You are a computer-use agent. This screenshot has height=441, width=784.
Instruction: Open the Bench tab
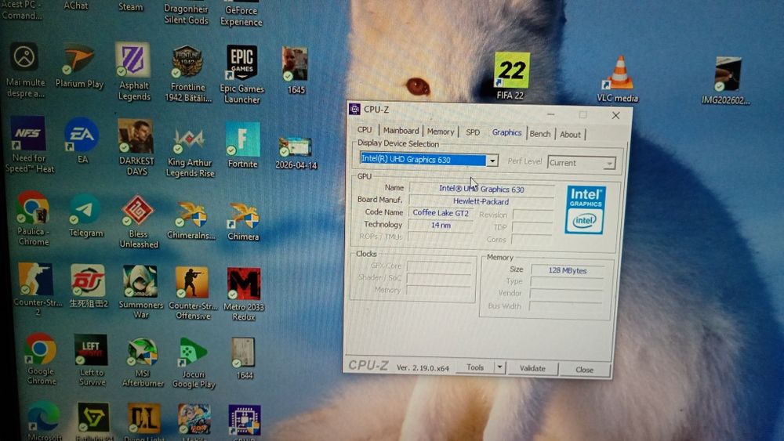(540, 134)
